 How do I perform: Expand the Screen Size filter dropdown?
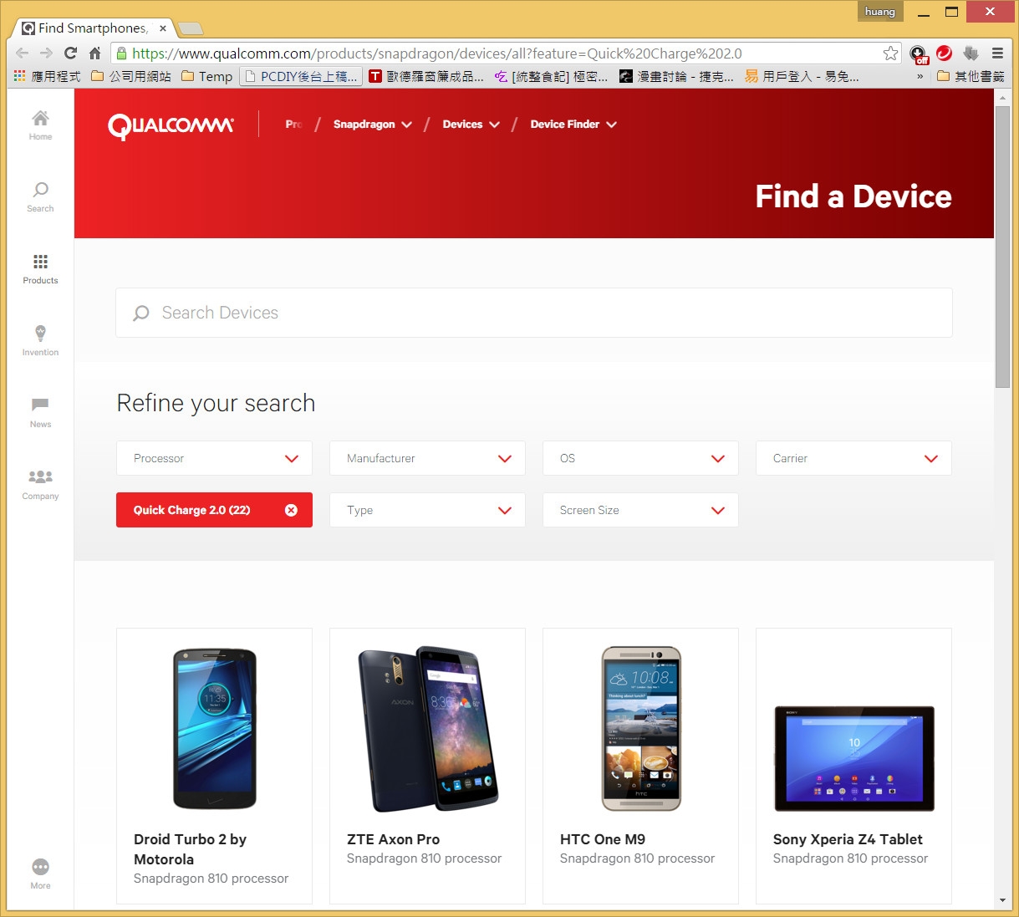640,510
